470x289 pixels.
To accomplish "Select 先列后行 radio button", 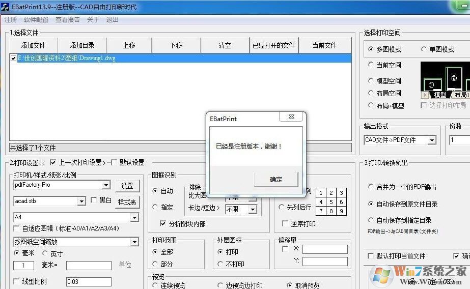I will point(281,207).
